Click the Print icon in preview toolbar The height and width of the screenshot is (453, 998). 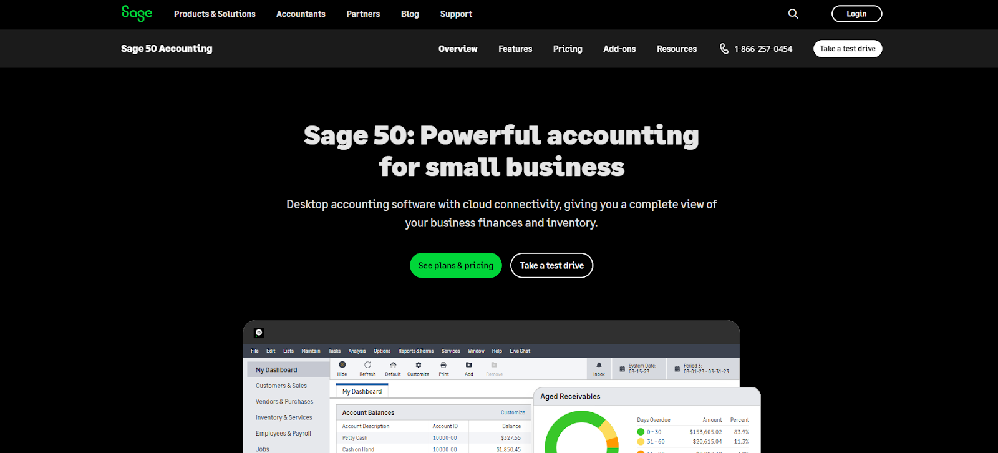[x=443, y=365]
